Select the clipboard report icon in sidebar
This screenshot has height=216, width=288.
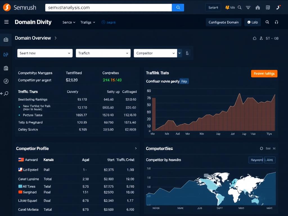(6, 68)
